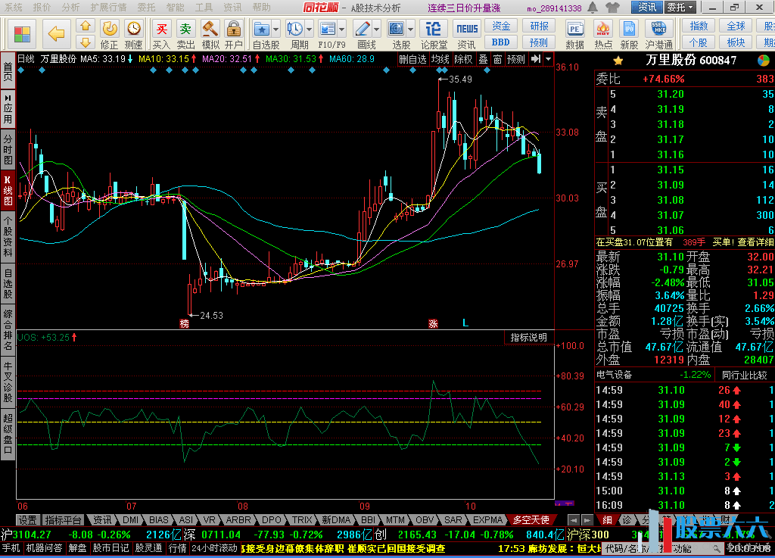This screenshot has width=775, height=558.
Task: Toggle 均线 moving average display
Action: tap(440, 59)
